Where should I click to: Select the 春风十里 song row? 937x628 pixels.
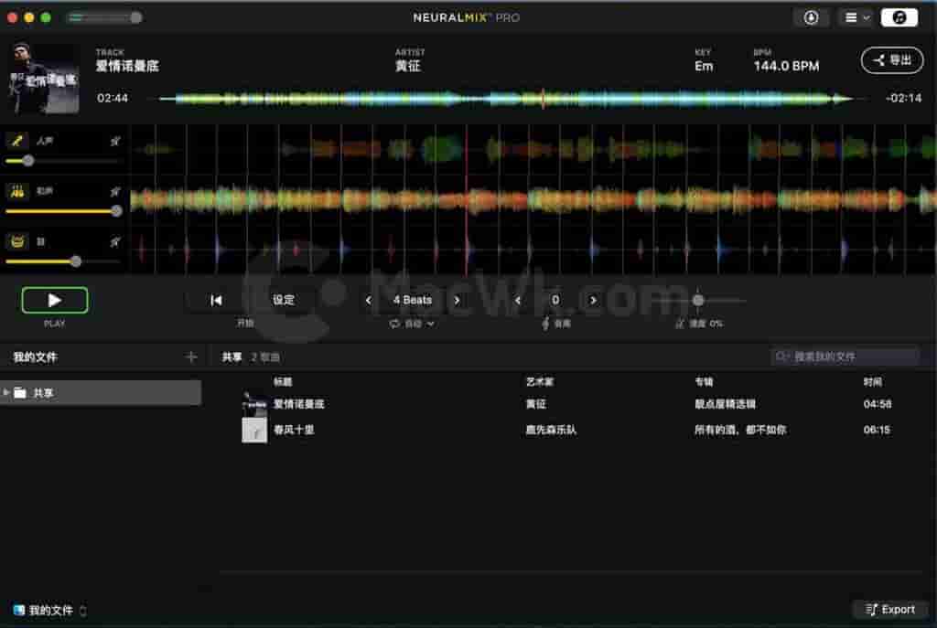click(x=571, y=430)
